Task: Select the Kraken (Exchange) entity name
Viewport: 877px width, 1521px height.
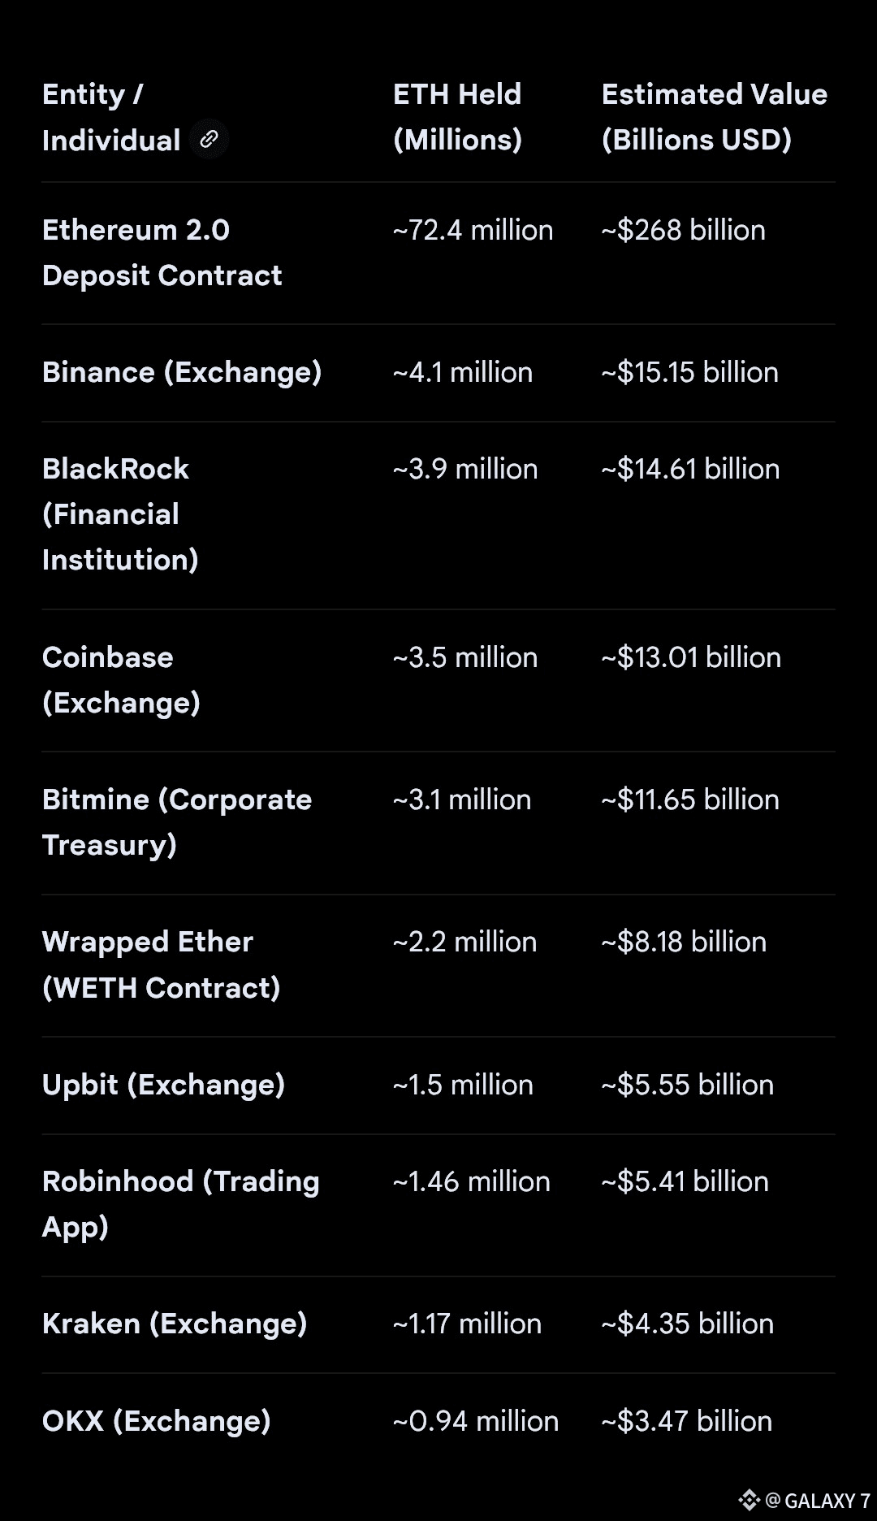Action: click(175, 1324)
